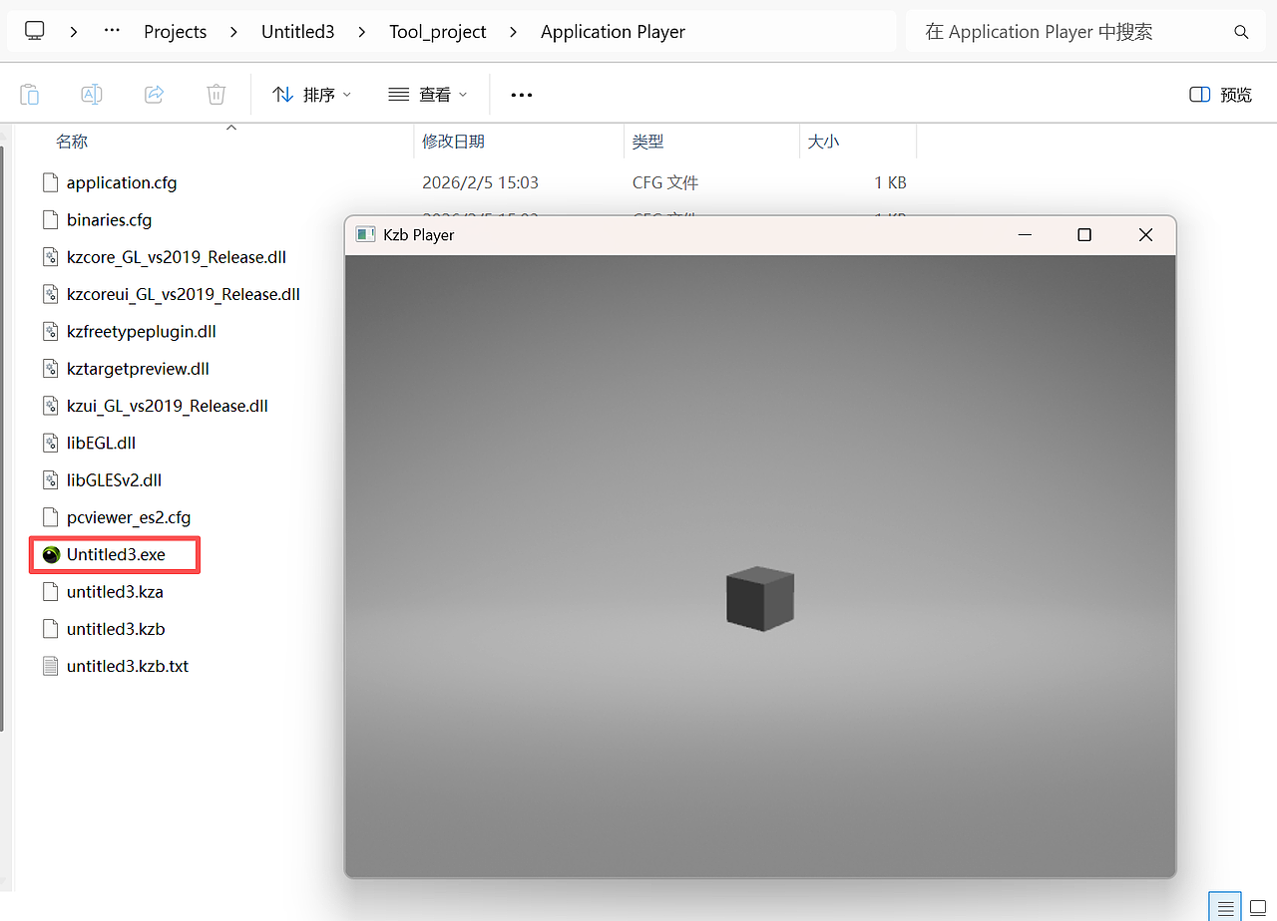Select the Application Player breadcrumb

coord(613,32)
